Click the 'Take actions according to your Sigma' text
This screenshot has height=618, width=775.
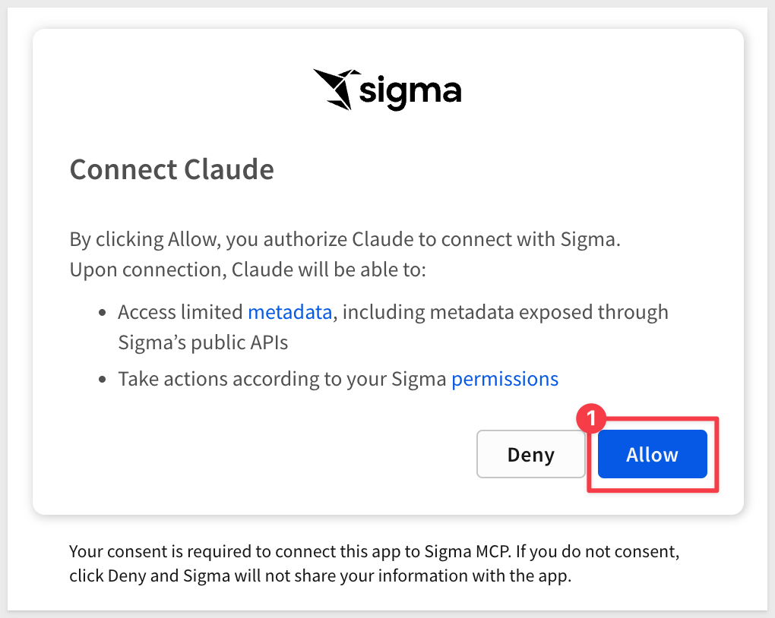pos(281,379)
